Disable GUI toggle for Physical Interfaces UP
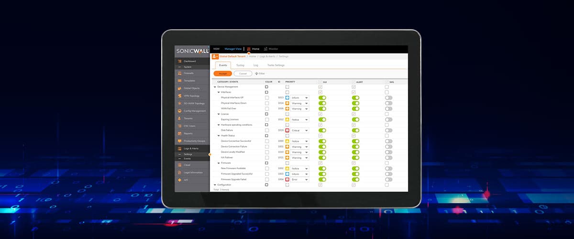The image size is (574, 239). point(322,98)
